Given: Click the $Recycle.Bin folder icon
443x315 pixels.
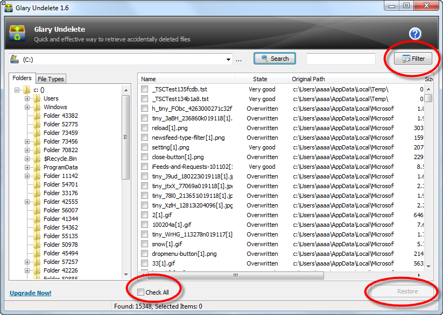Looking at the screenshot, I should pos(37,159).
